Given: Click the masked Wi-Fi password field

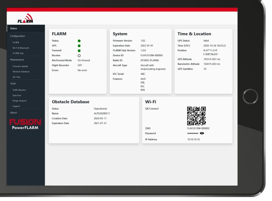Looking at the screenshot, I should click(195, 134).
